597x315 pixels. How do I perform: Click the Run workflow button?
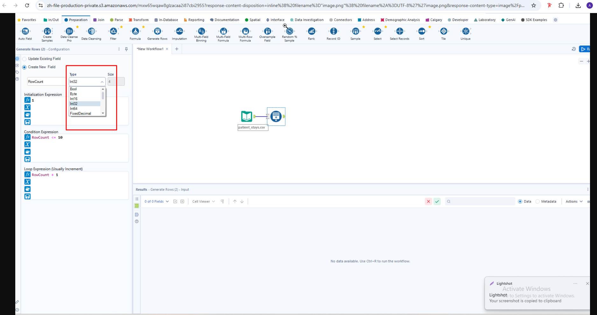(584, 49)
